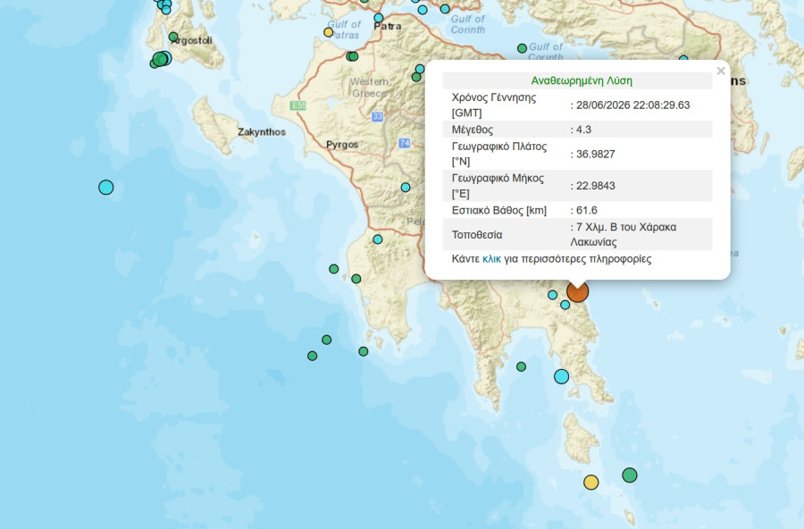Select the green marker south of Mani peninsula
804x529 pixels.
(x=521, y=366)
